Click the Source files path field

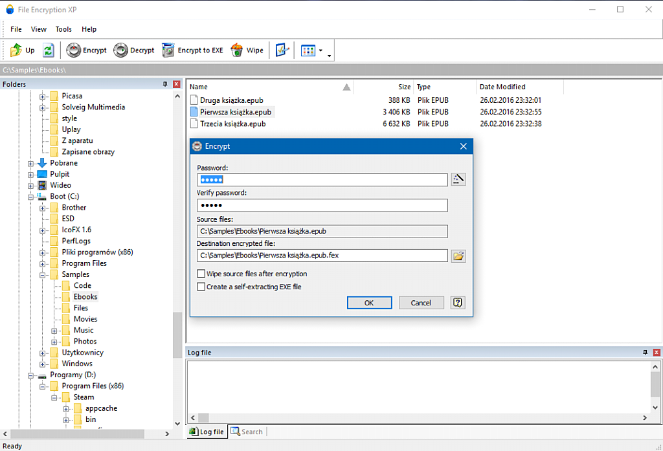point(322,231)
